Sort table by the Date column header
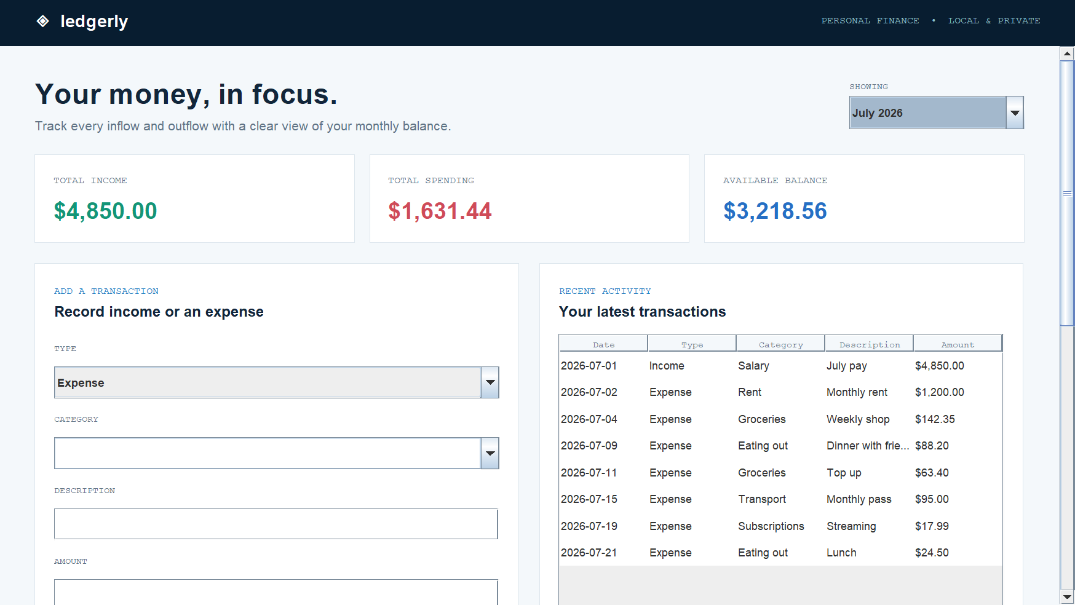 pos(603,344)
